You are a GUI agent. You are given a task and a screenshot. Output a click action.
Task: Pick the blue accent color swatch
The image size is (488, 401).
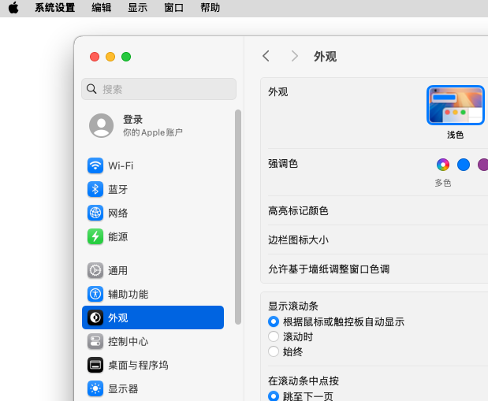tap(464, 165)
